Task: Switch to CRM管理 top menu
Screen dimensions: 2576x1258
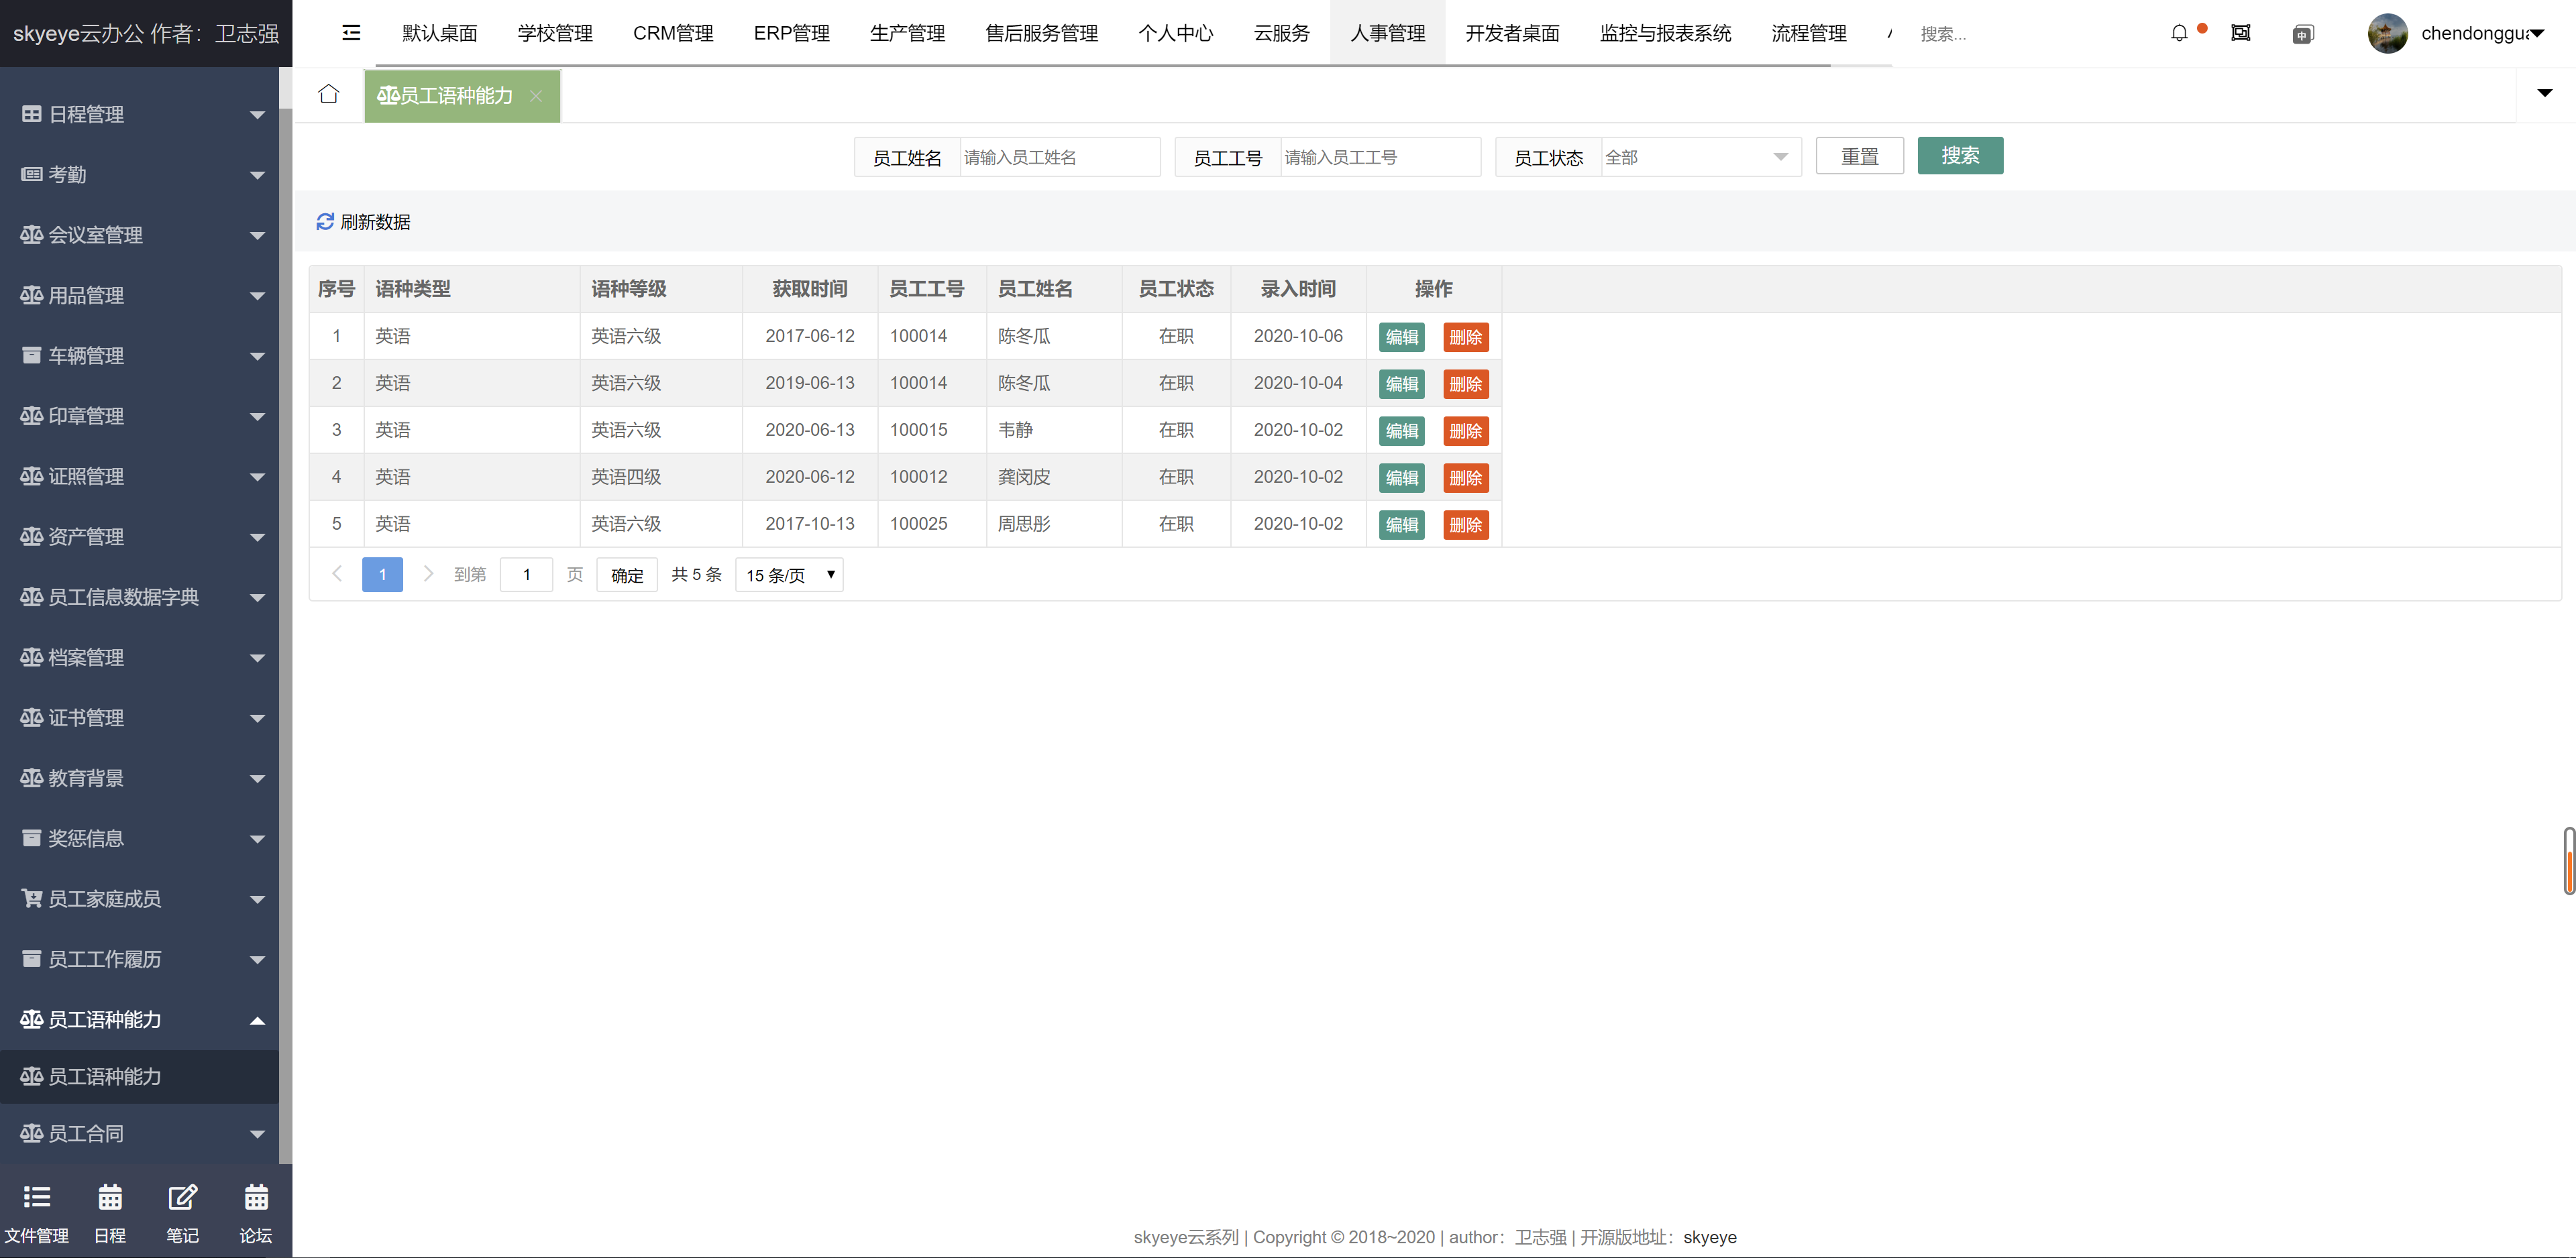Action: [x=673, y=33]
